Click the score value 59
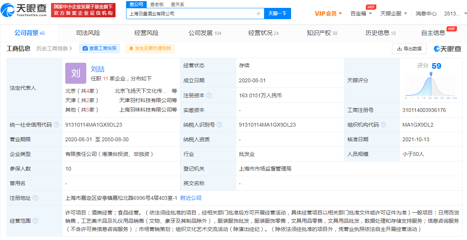 point(436,66)
